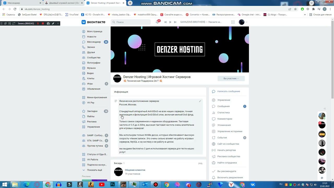This screenshot has height=188, width=334.
Task: Open community Сообщения
Action: [223, 106]
